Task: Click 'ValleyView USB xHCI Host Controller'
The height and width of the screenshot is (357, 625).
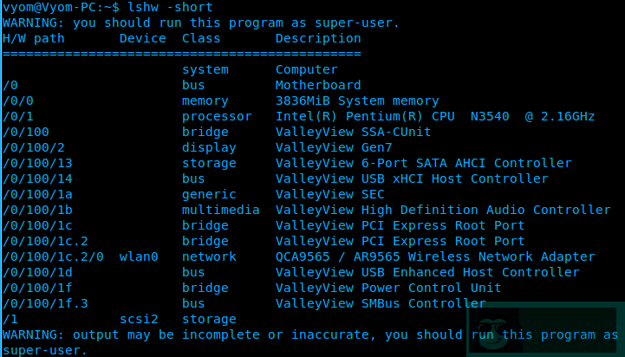Action: (x=412, y=178)
